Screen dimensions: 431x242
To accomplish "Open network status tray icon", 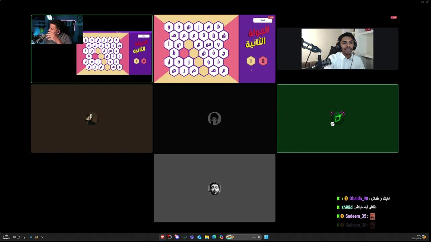I will [x=18, y=237].
